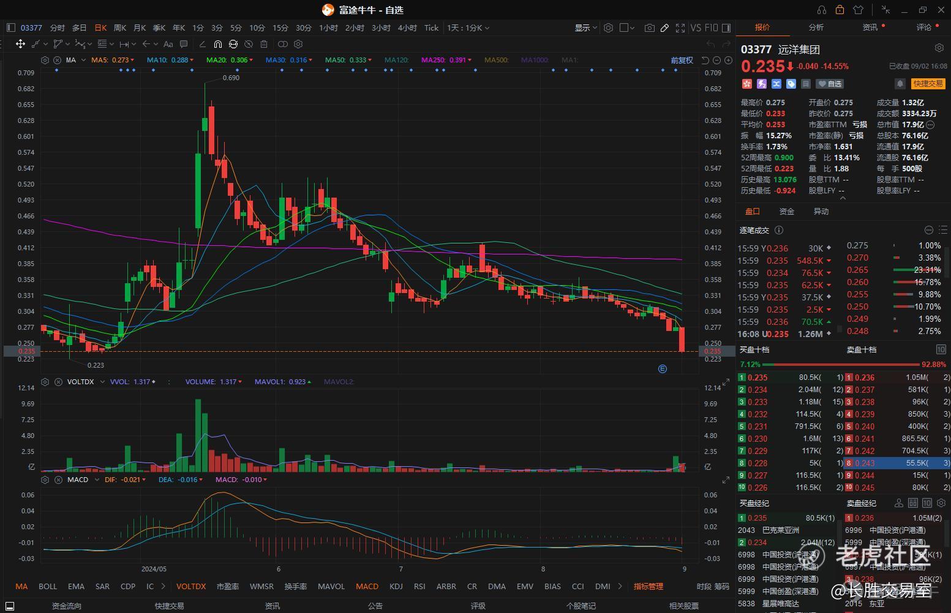951x613 pixels.
Task: Expand VOLTDX indicator dropdown
Action: point(102,382)
